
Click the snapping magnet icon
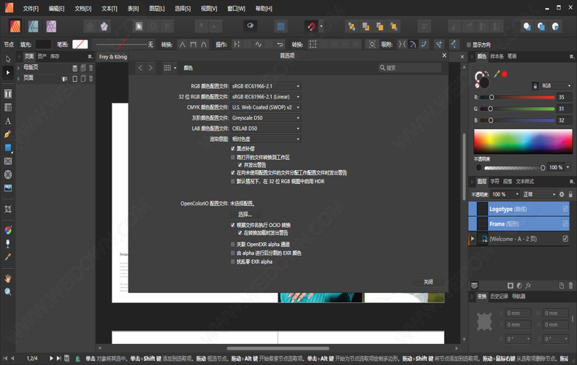[311, 26]
